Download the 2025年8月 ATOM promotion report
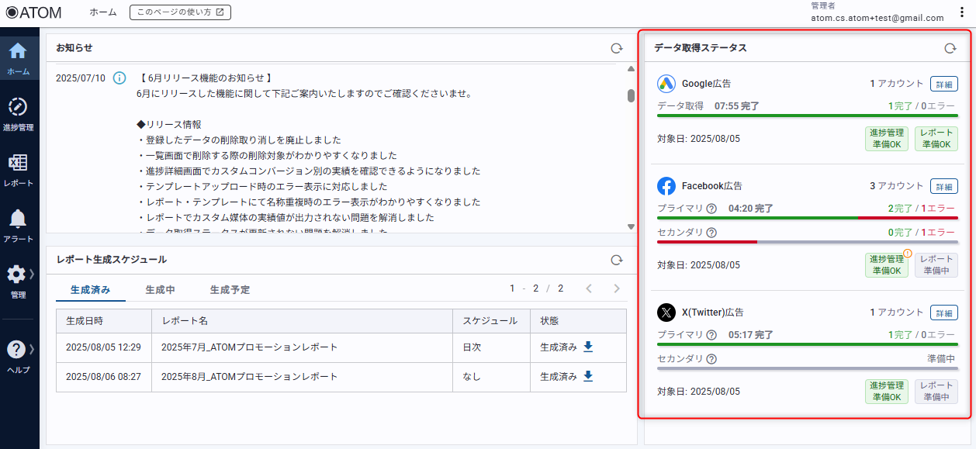 point(588,377)
